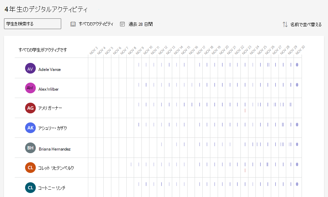Open student Adele Vance
The width and height of the screenshot is (328, 197).
(x=49, y=70)
